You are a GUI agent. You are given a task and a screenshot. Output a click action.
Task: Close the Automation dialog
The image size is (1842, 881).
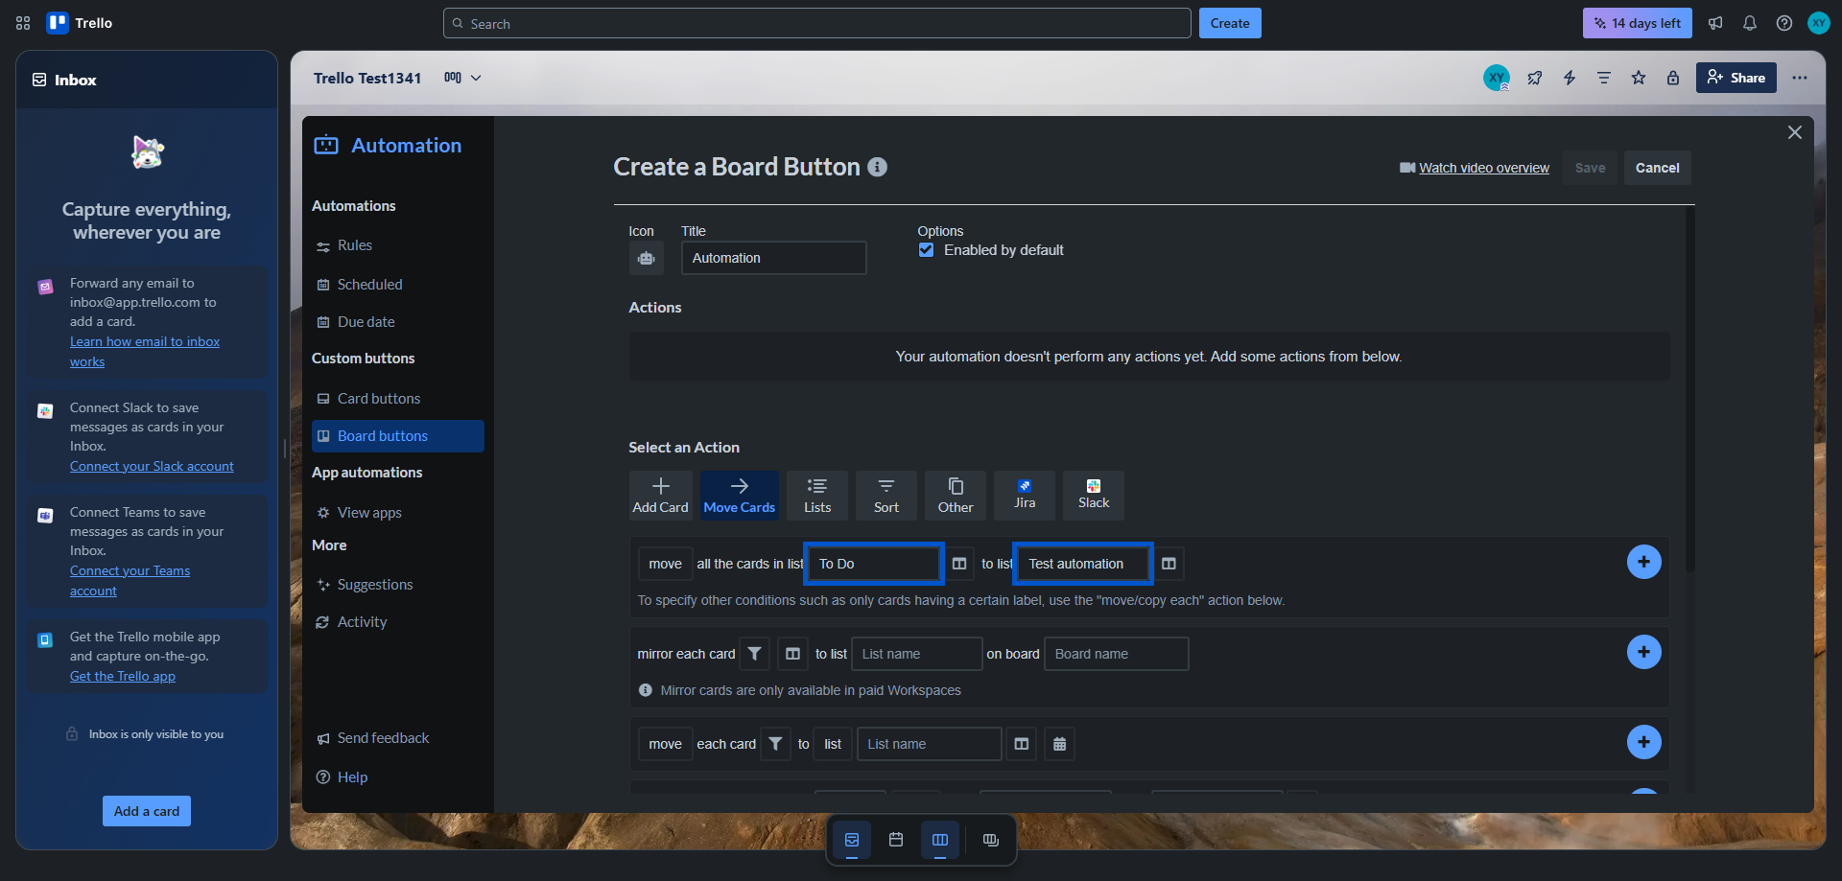point(1795,132)
